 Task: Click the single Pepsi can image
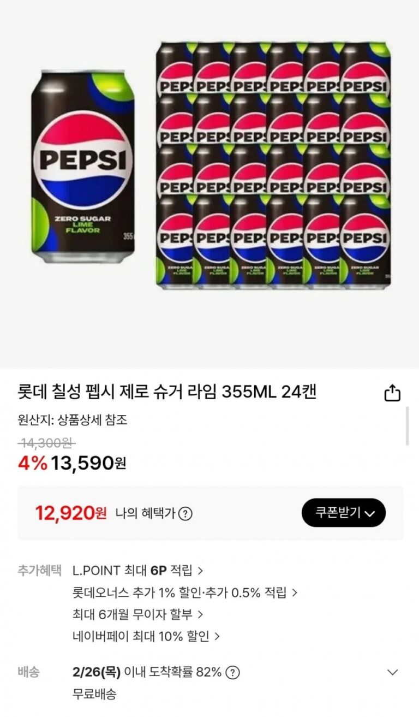pos(82,166)
